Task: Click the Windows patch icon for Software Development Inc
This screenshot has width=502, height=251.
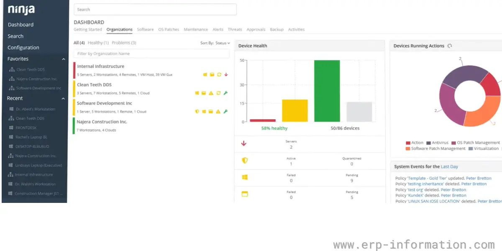Action: [x=204, y=111]
